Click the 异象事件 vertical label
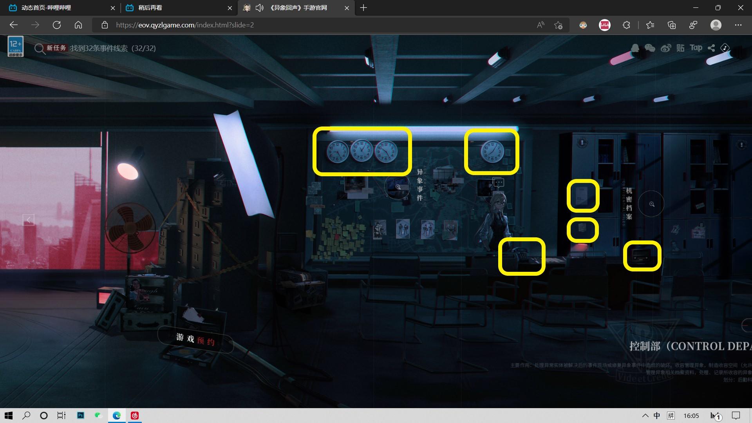This screenshot has width=752, height=423. (420, 185)
